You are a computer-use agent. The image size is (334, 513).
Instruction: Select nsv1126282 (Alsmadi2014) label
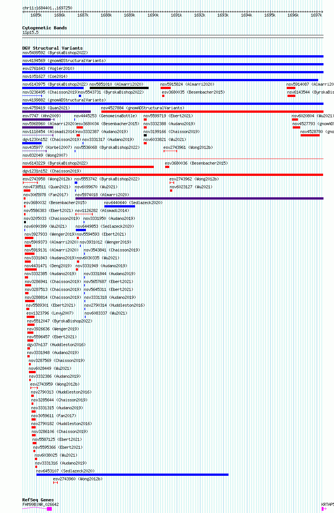[102, 211]
